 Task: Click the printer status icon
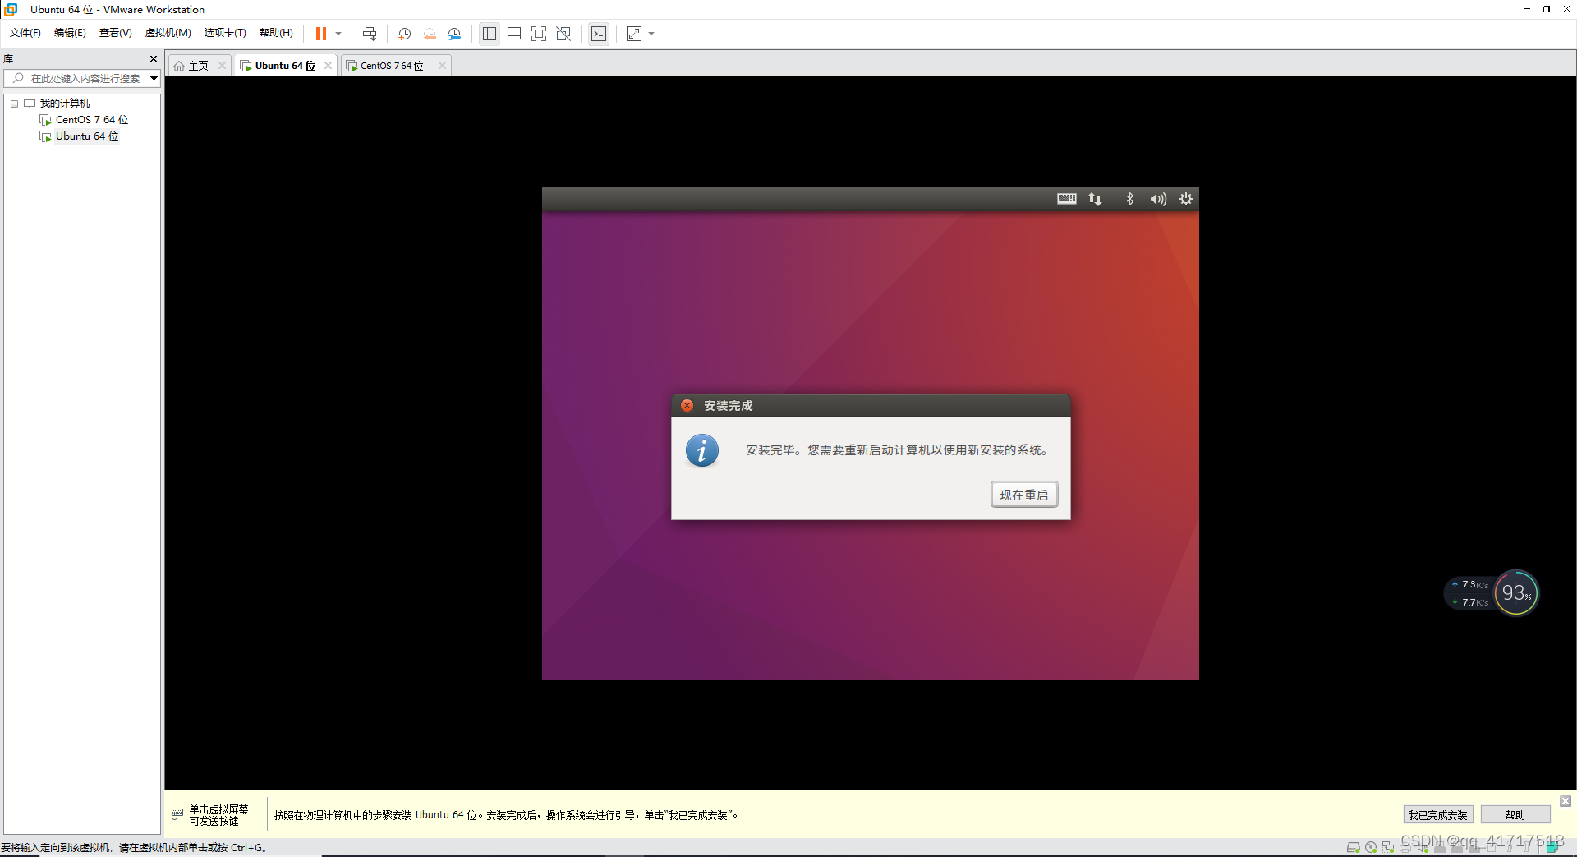(1405, 847)
